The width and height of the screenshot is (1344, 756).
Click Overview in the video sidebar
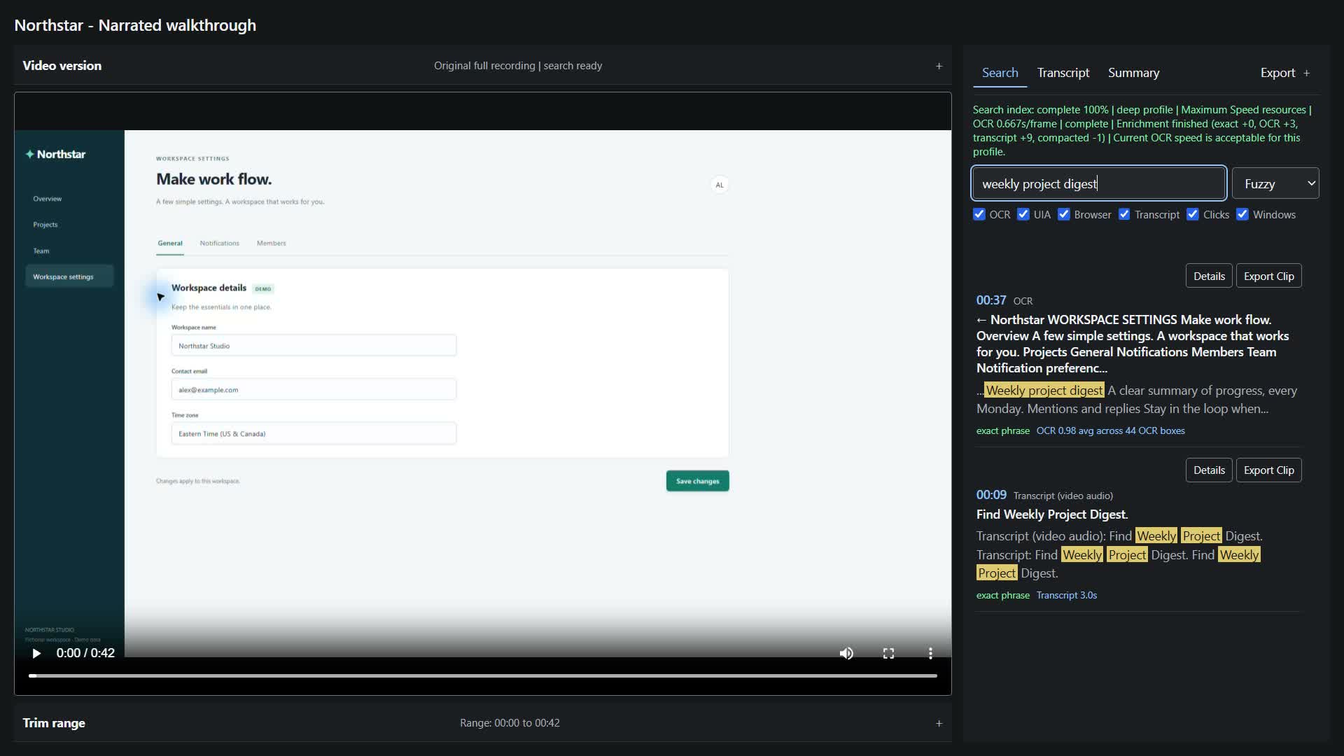(x=47, y=199)
